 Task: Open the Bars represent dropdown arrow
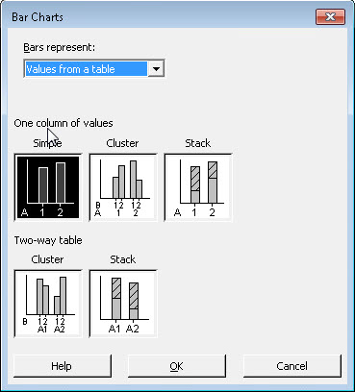point(156,68)
